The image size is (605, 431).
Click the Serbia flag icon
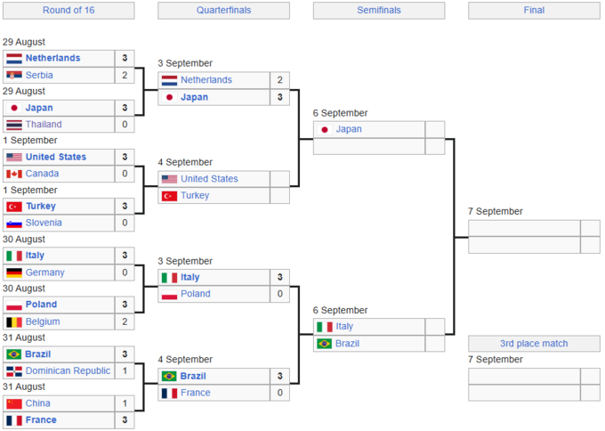coord(13,75)
